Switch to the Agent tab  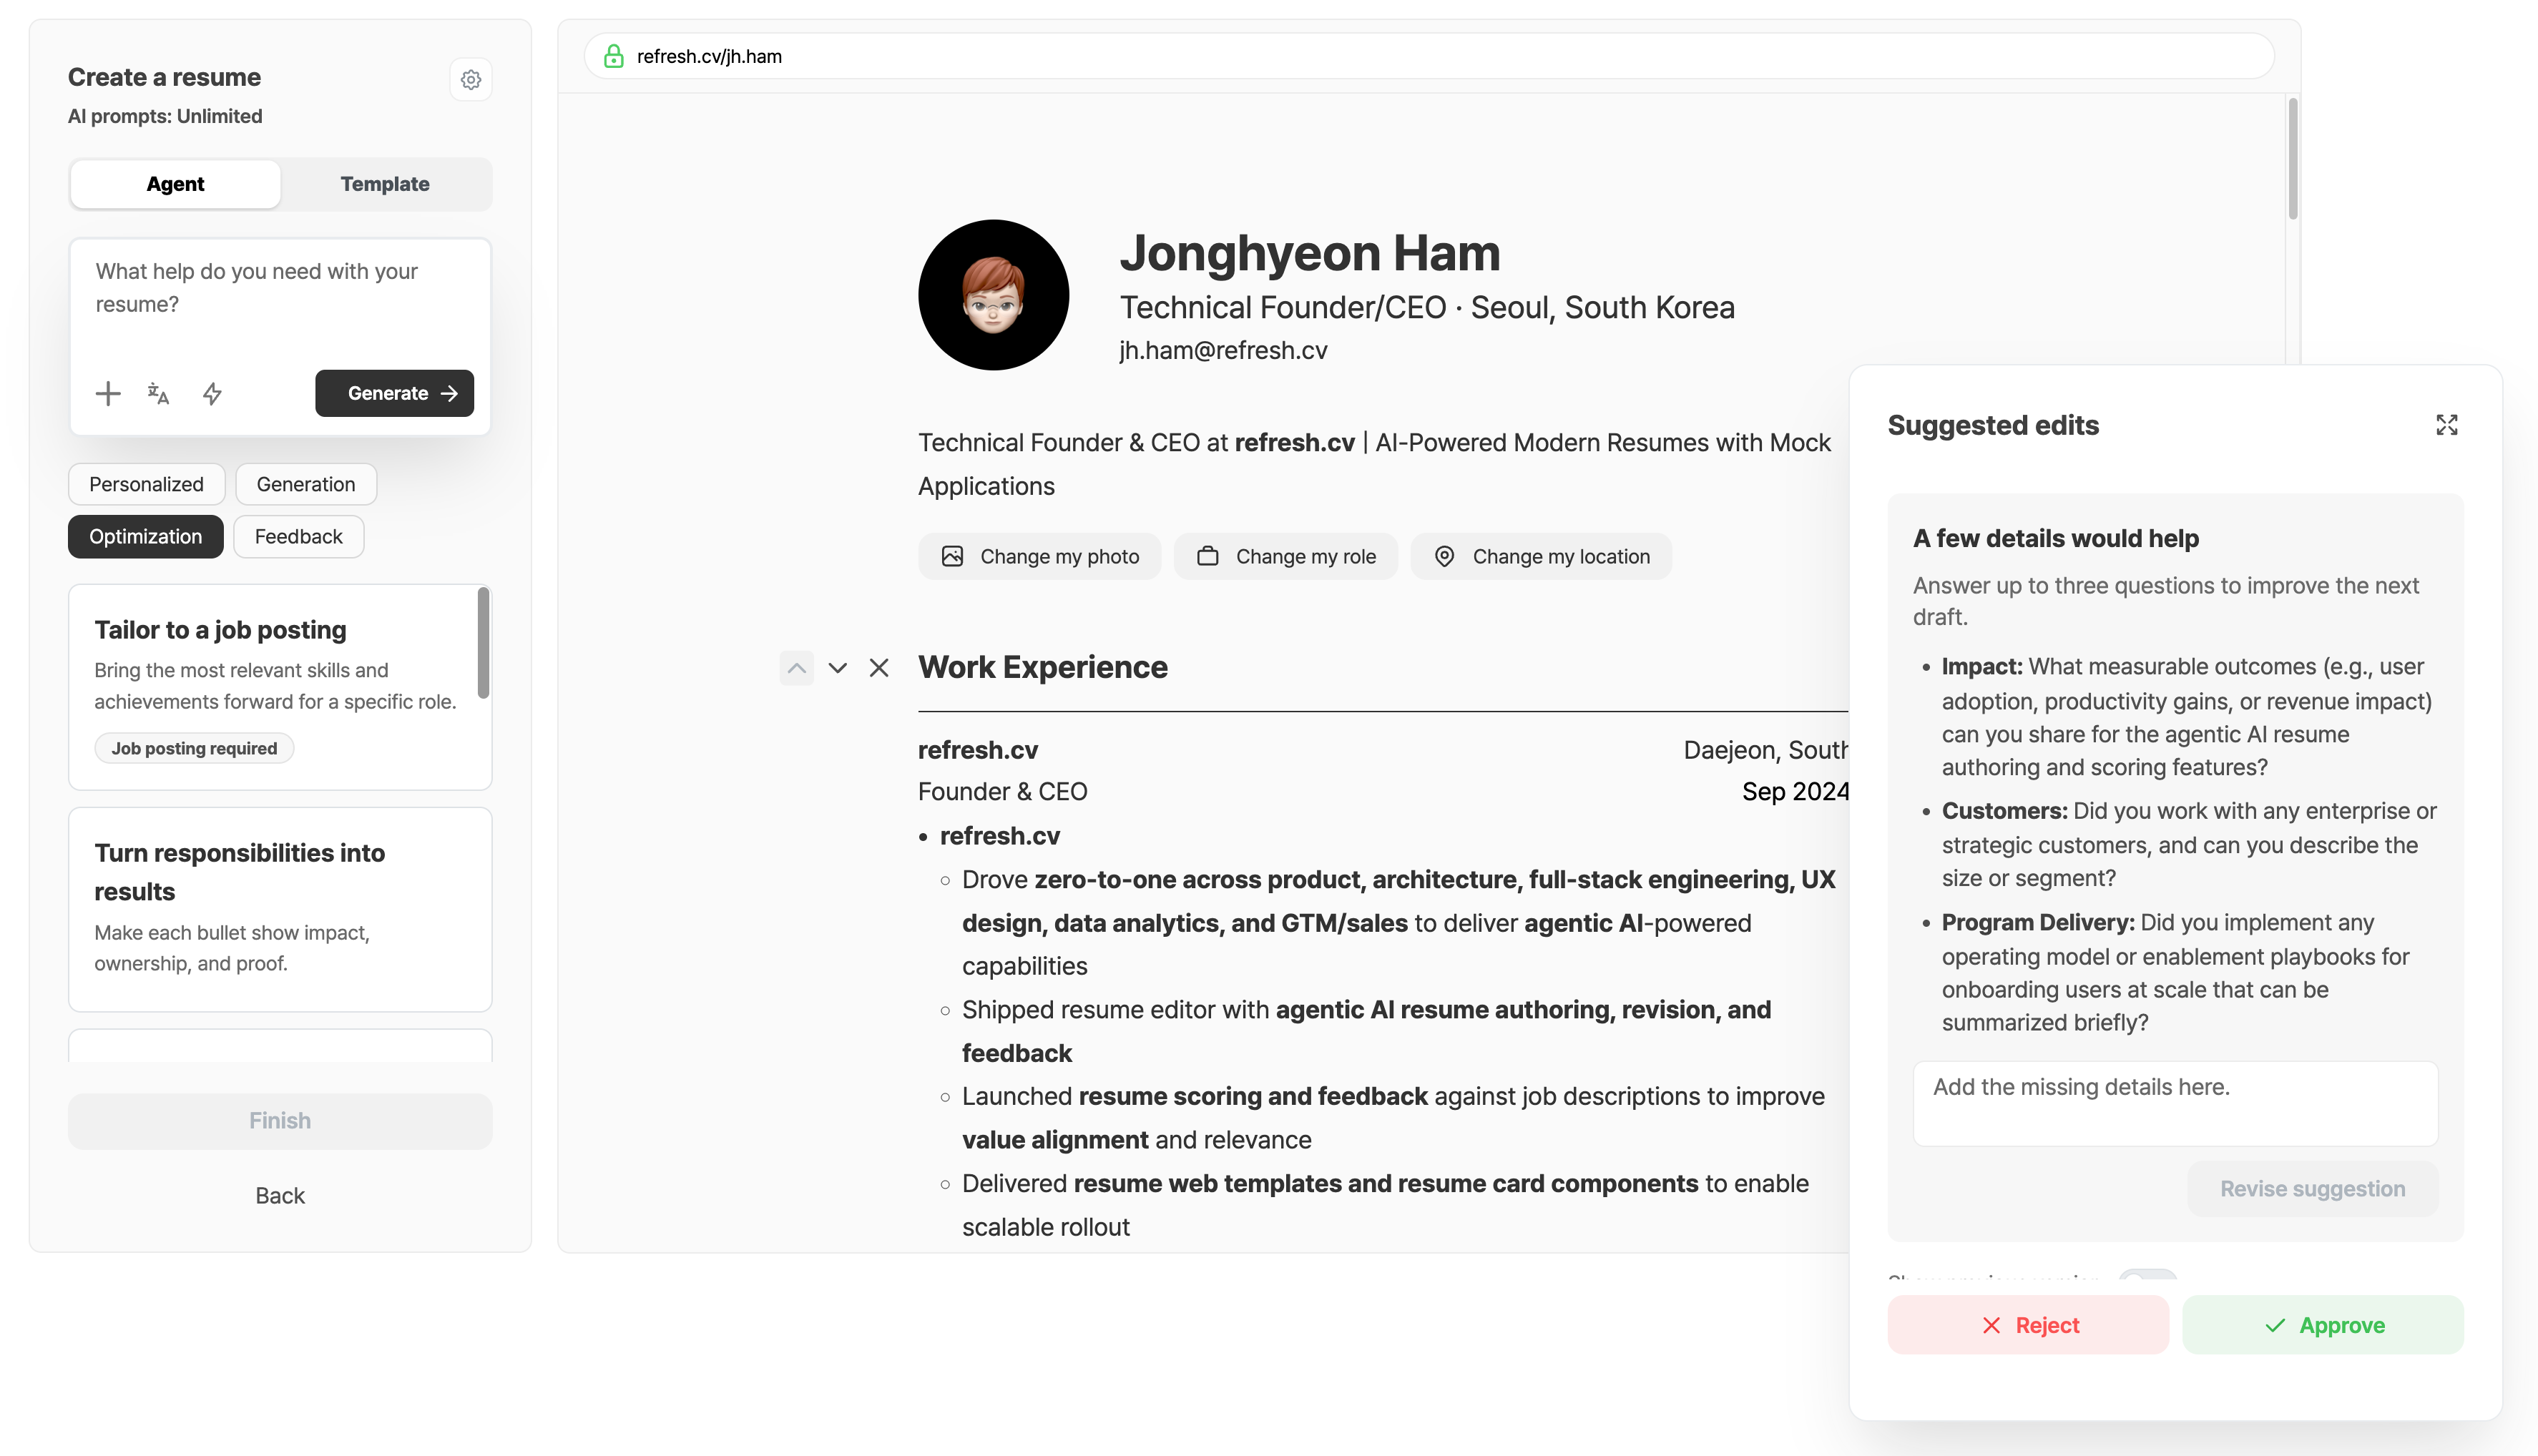[175, 184]
